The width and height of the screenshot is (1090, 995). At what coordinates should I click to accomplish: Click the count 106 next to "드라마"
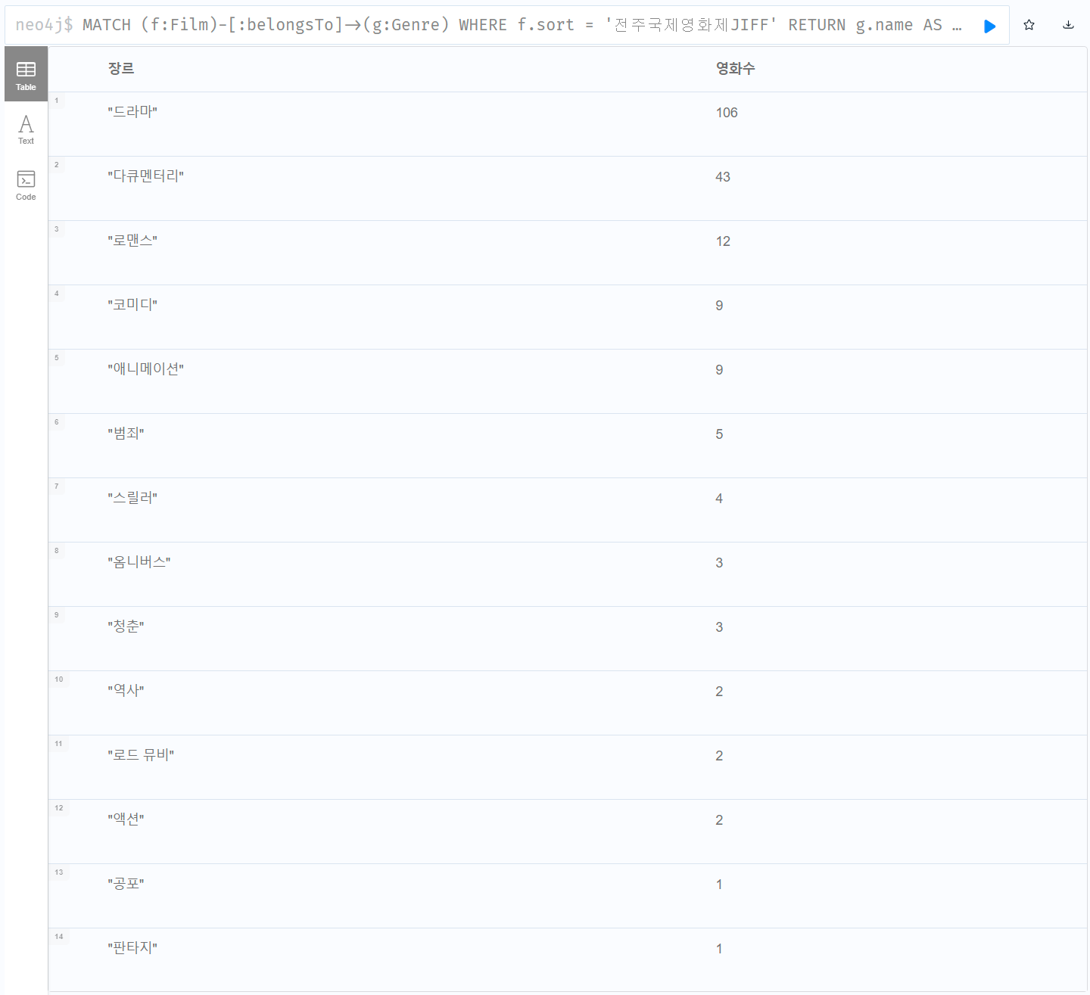(x=726, y=112)
